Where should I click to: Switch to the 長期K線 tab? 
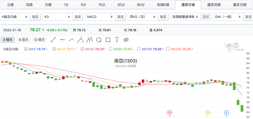click(x=163, y=5)
